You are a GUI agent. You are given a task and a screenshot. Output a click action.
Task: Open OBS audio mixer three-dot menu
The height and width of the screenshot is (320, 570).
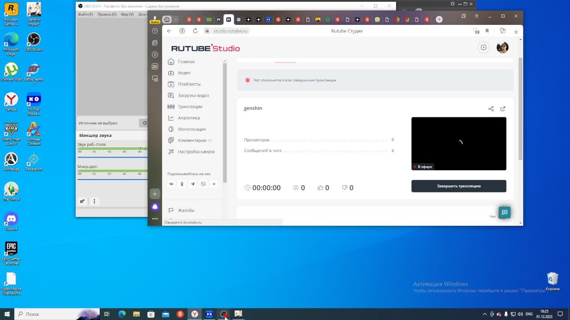[94, 201]
